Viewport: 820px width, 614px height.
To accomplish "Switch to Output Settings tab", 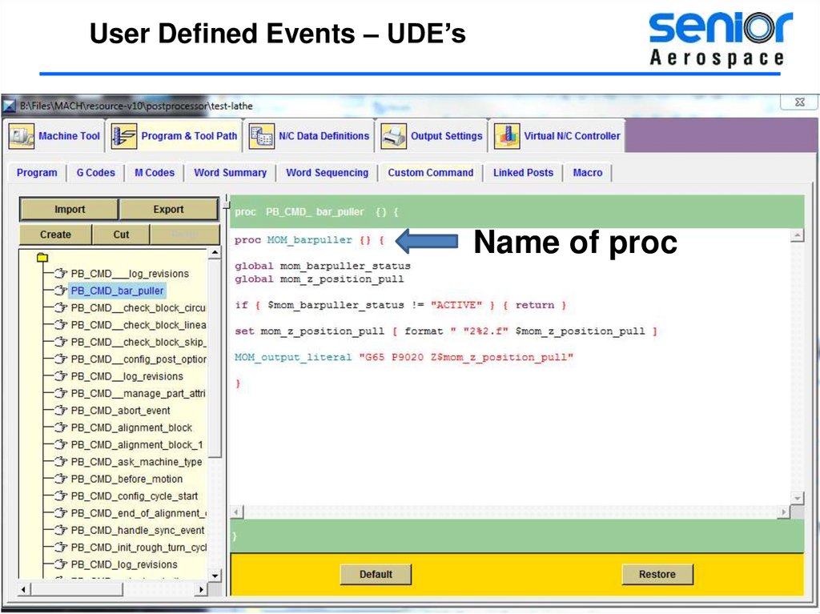I will pyautogui.click(x=432, y=136).
